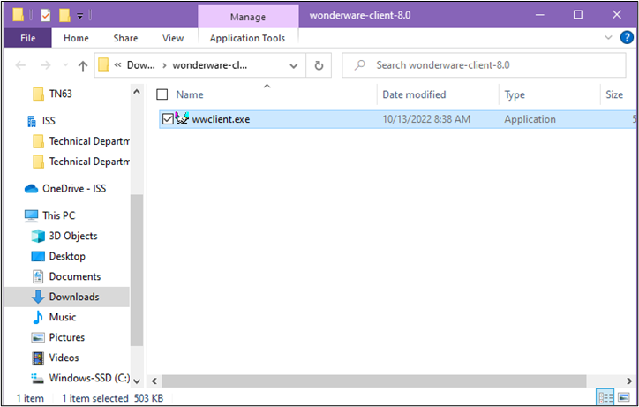This screenshot has width=639, height=407.
Task: Switch to the Share ribbon tab
Action: [x=125, y=38]
